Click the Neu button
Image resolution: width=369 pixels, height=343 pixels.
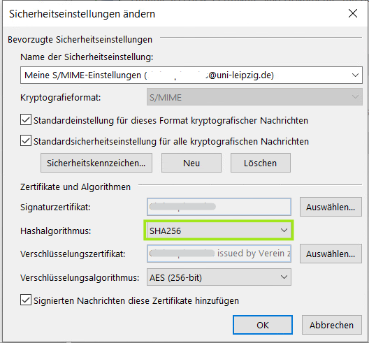(191, 163)
